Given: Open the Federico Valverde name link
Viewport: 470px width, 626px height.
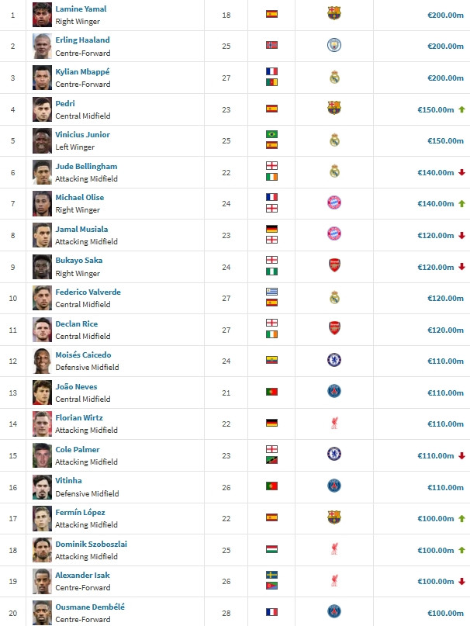Looking at the screenshot, I should pyautogui.click(x=88, y=292).
